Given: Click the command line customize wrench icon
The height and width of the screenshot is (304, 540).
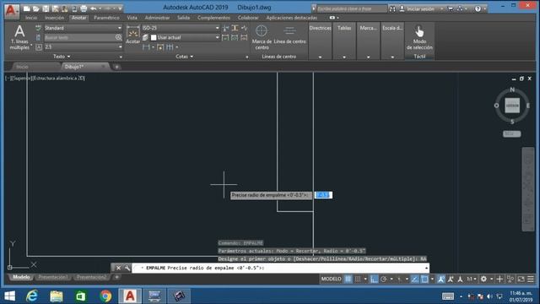Looking at the screenshot, I should pyautogui.click(x=127, y=268).
